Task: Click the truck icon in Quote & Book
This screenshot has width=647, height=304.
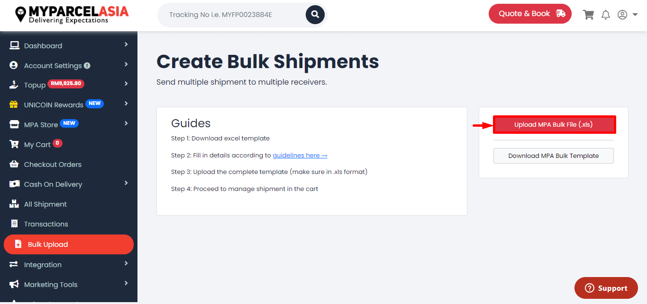Action: tap(561, 14)
